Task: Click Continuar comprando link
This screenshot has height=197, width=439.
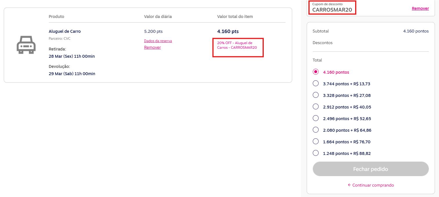Action: tap(371, 185)
